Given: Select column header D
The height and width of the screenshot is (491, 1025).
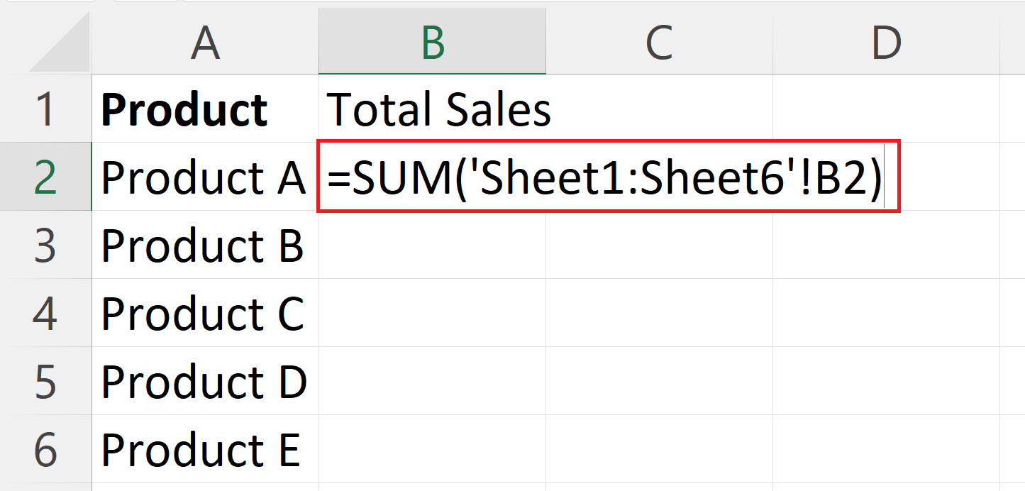Looking at the screenshot, I should (x=887, y=40).
